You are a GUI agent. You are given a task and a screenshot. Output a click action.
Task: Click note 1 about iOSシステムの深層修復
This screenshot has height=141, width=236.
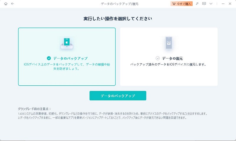[113, 114]
